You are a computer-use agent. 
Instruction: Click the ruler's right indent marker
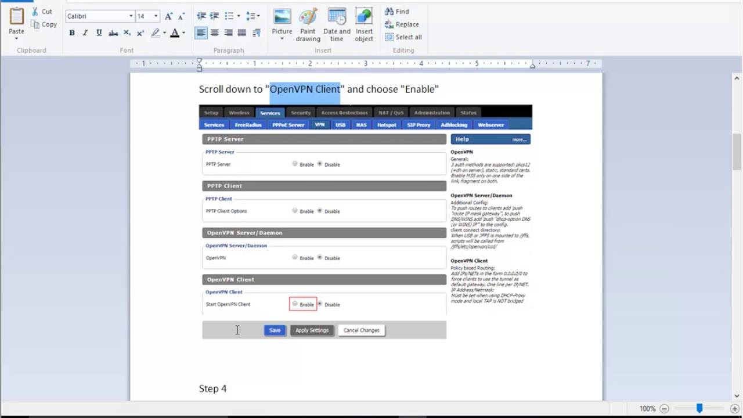[532, 66]
